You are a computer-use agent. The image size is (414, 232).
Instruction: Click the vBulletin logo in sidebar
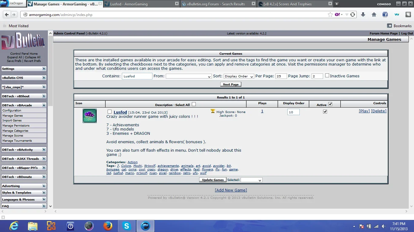[23, 42]
